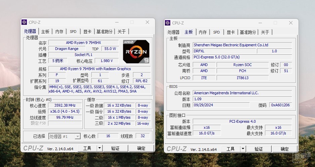Viewport: 315px width, 167px height.
Task: Open the SPD tab in right CPU-Z window
Action: [x=217, y=32]
